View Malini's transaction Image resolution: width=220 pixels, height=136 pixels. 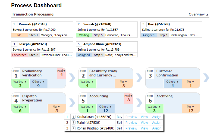(x=144, y=122)
